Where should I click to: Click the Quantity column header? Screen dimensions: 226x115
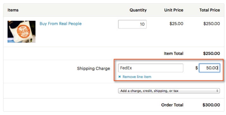tap(138, 10)
